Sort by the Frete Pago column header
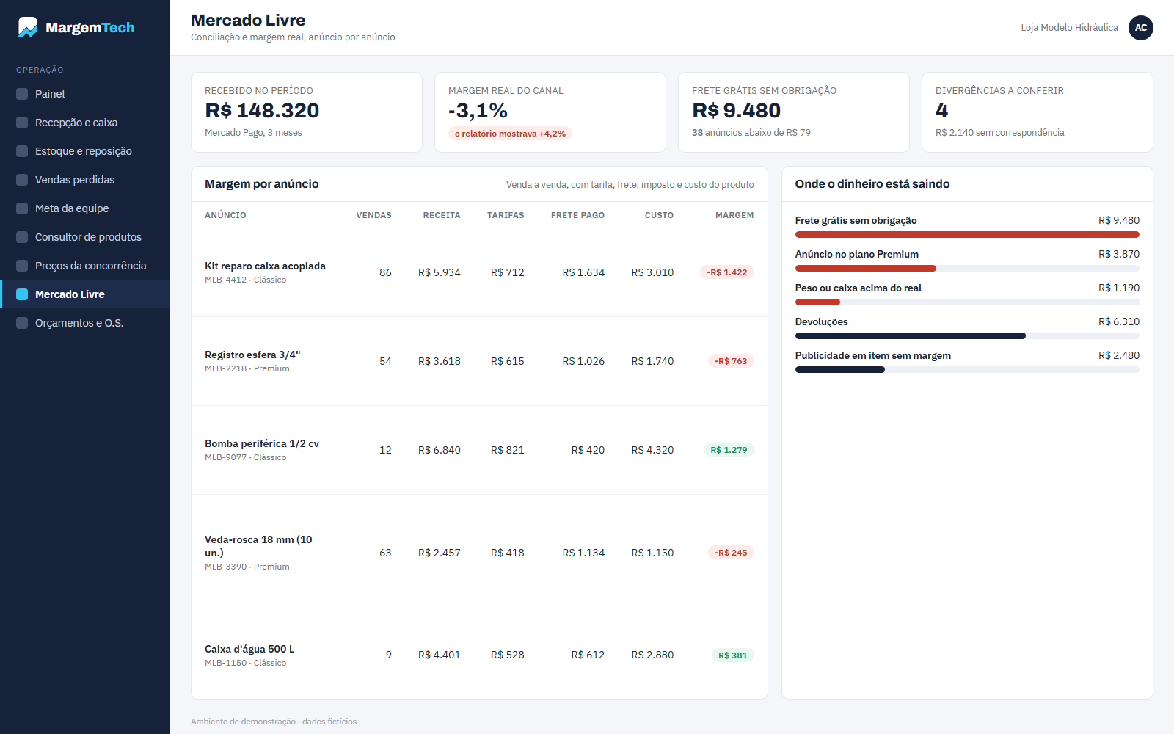Screen dimensions: 1174x734 coord(577,215)
